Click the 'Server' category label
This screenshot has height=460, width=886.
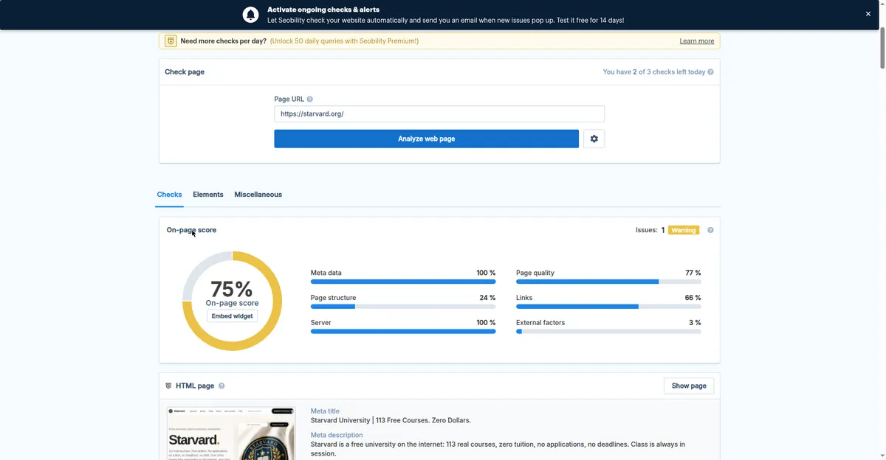point(321,323)
